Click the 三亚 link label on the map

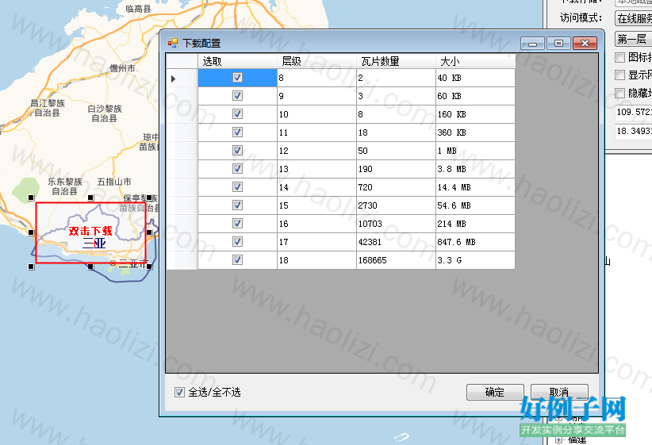(x=94, y=243)
